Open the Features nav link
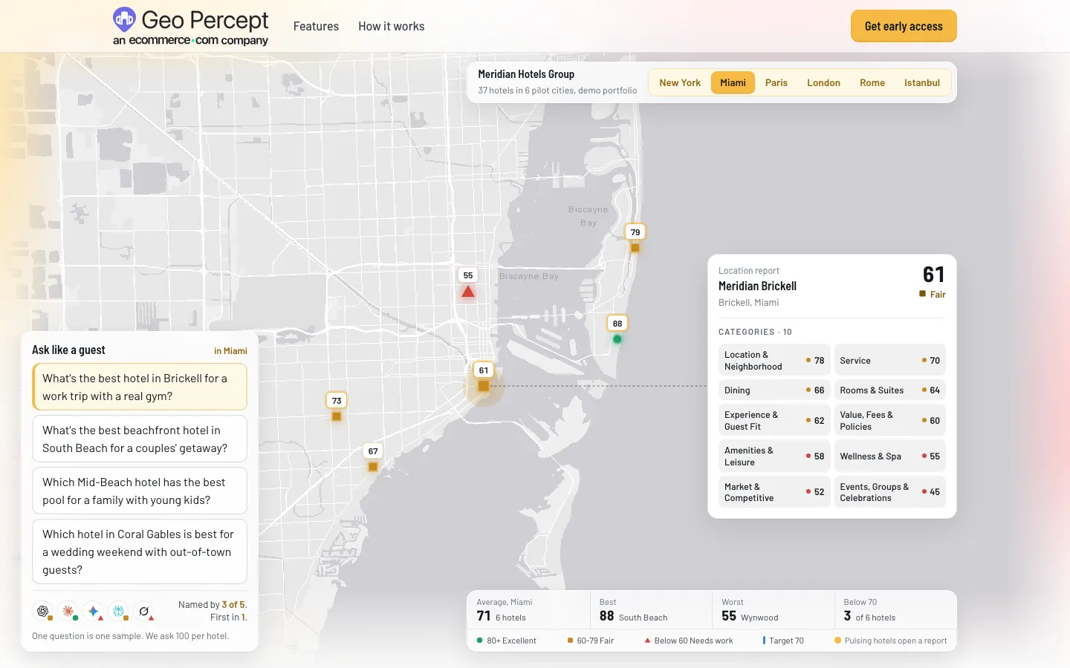 [x=316, y=26]
